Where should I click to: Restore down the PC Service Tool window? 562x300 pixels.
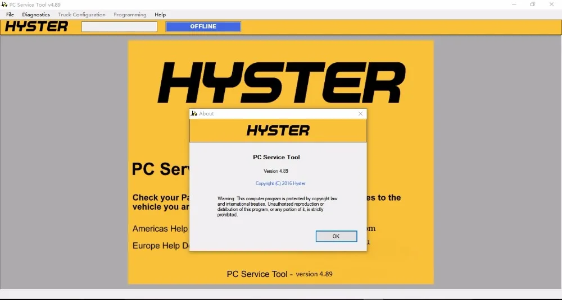pyautogui.click(x=533, y=4)
